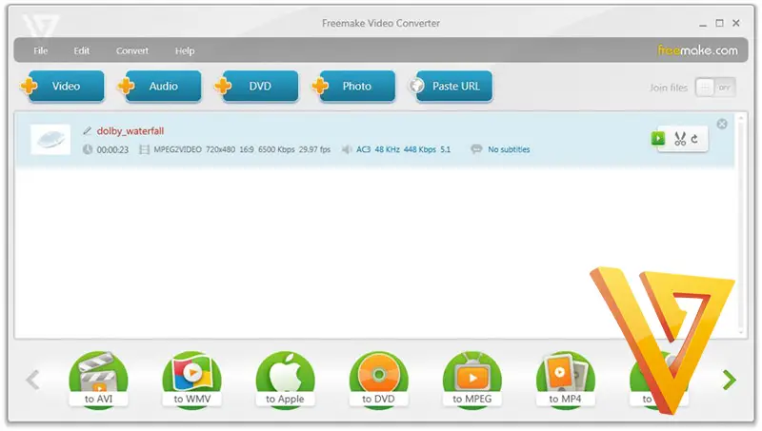
Task: Click the add Photo button
Action: (353, 86)
